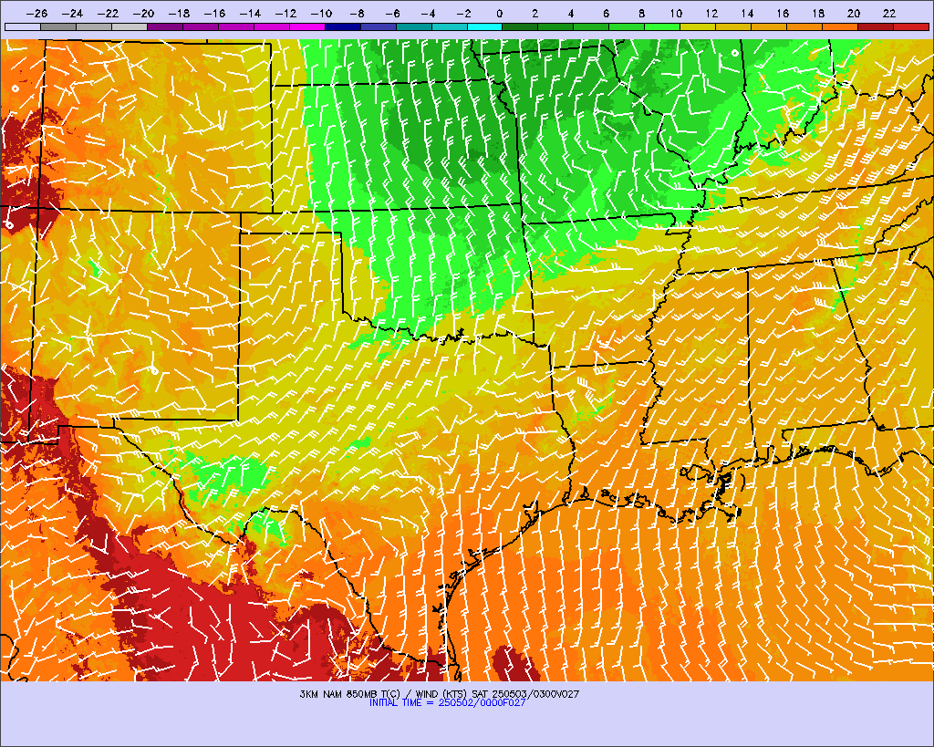Pick the lavender swatch left of -26
Screen dimensions: 934x747
(23, 26)
